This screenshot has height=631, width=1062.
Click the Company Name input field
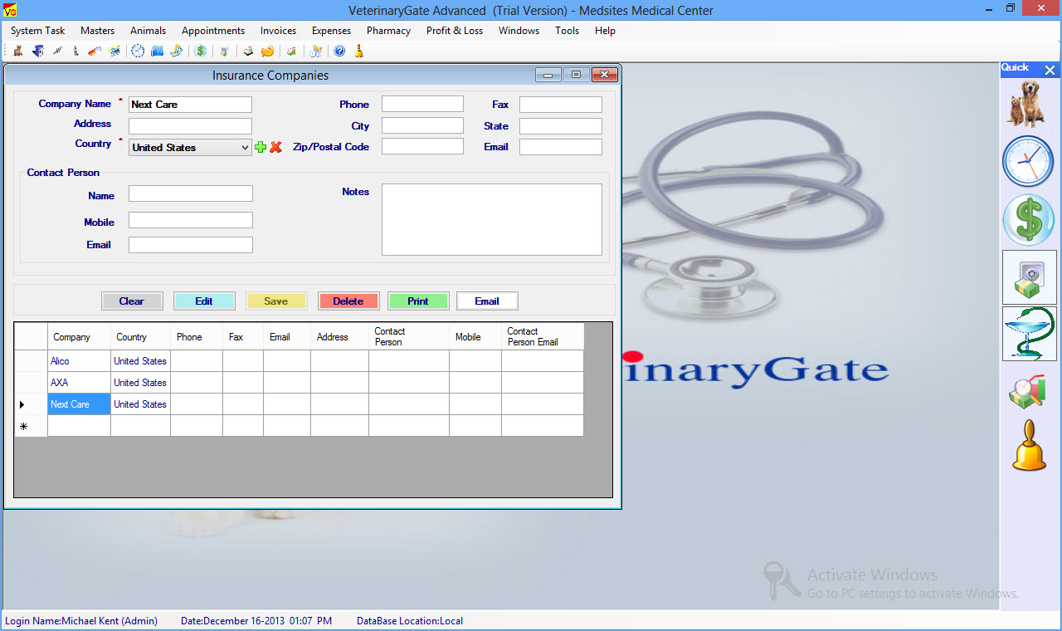pyautogui.click(x=190, y=105)
